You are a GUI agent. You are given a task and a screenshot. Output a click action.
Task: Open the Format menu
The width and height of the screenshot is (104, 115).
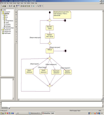(x=11, y=3)
